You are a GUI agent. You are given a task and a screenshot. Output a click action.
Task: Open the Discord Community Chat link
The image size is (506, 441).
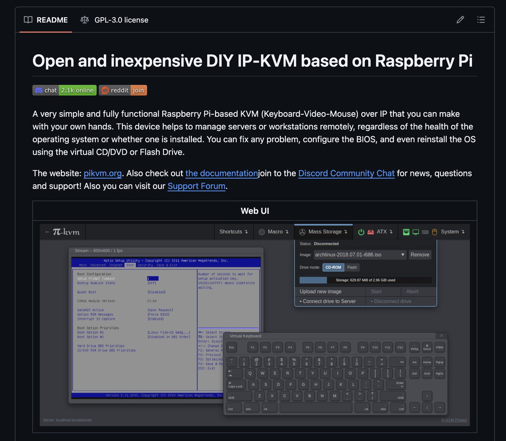point(347,173)
